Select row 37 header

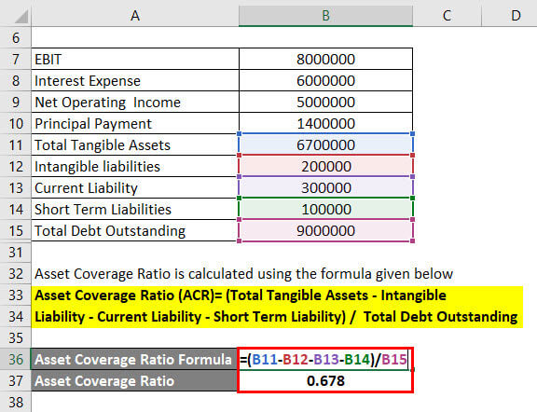pos(16,381)
